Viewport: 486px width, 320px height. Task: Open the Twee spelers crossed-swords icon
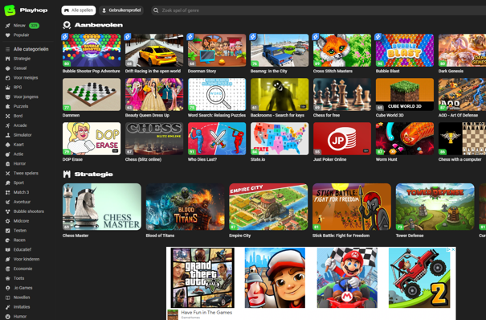pos(8,174)
